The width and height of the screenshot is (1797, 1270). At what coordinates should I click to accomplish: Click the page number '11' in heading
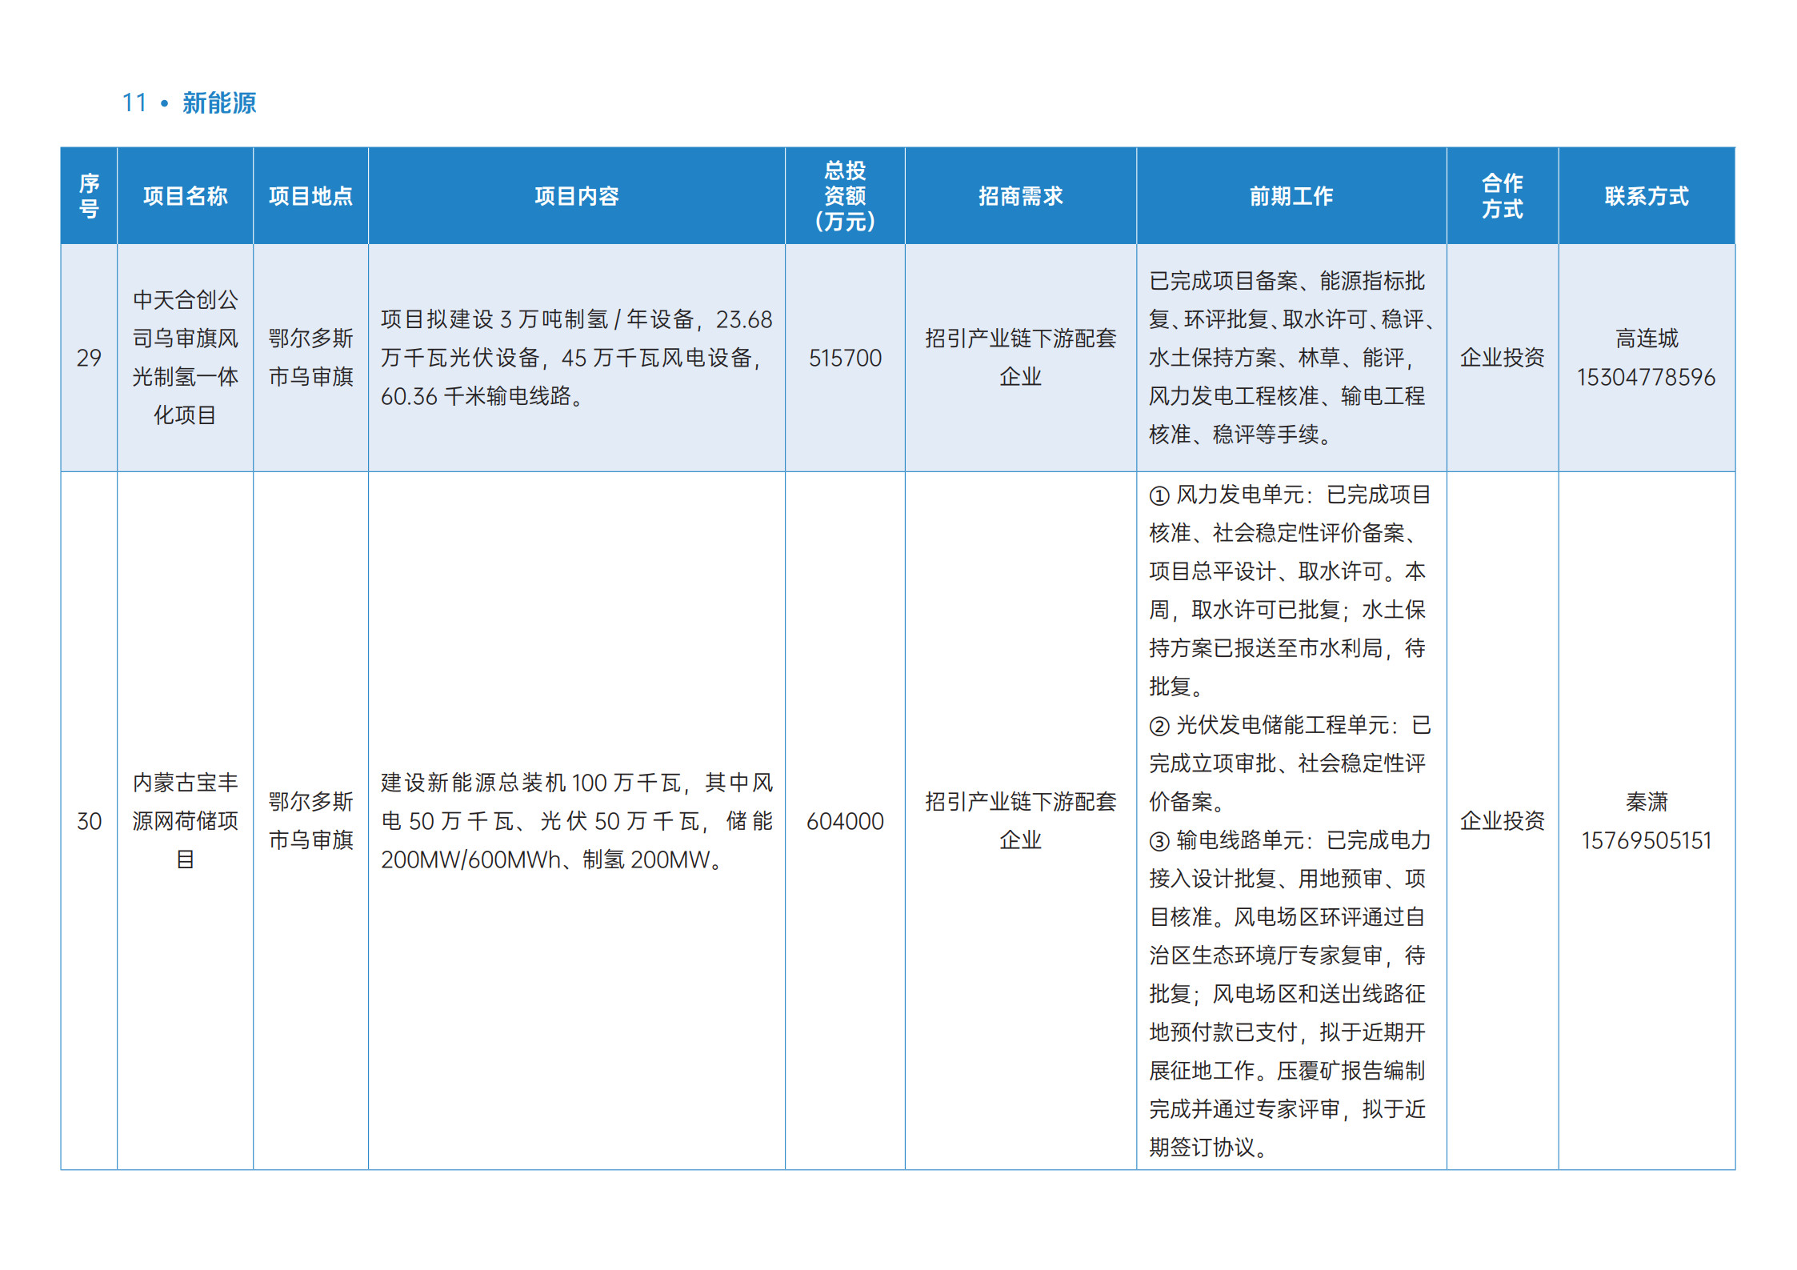pos(134,103)
